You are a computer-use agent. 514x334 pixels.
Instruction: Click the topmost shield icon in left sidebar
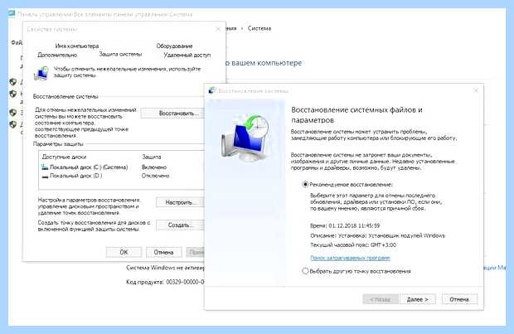tap(13, 81)
